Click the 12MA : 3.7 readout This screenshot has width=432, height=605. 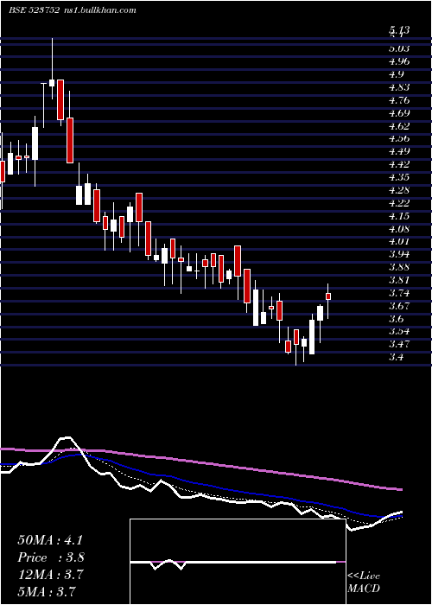(x=50, y=574)
